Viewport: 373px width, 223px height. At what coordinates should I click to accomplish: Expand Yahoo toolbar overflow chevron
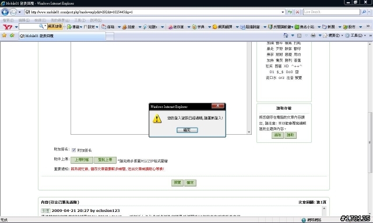[x=368, y=26]
